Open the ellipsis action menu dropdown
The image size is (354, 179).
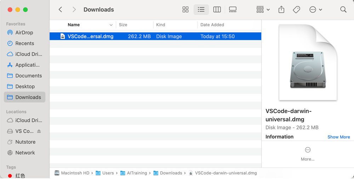coord(315,10)
